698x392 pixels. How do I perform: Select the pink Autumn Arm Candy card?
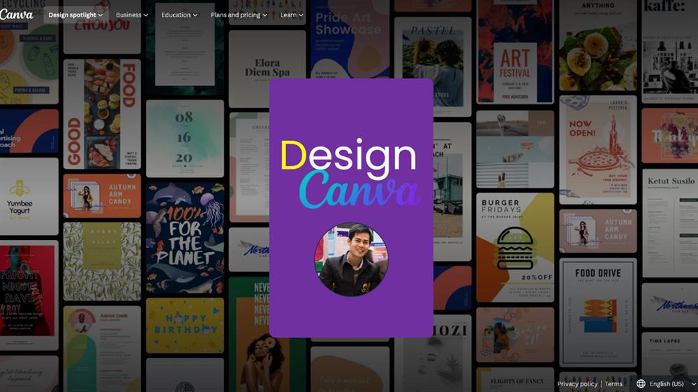pyautogui.click(x=598, y=231)
